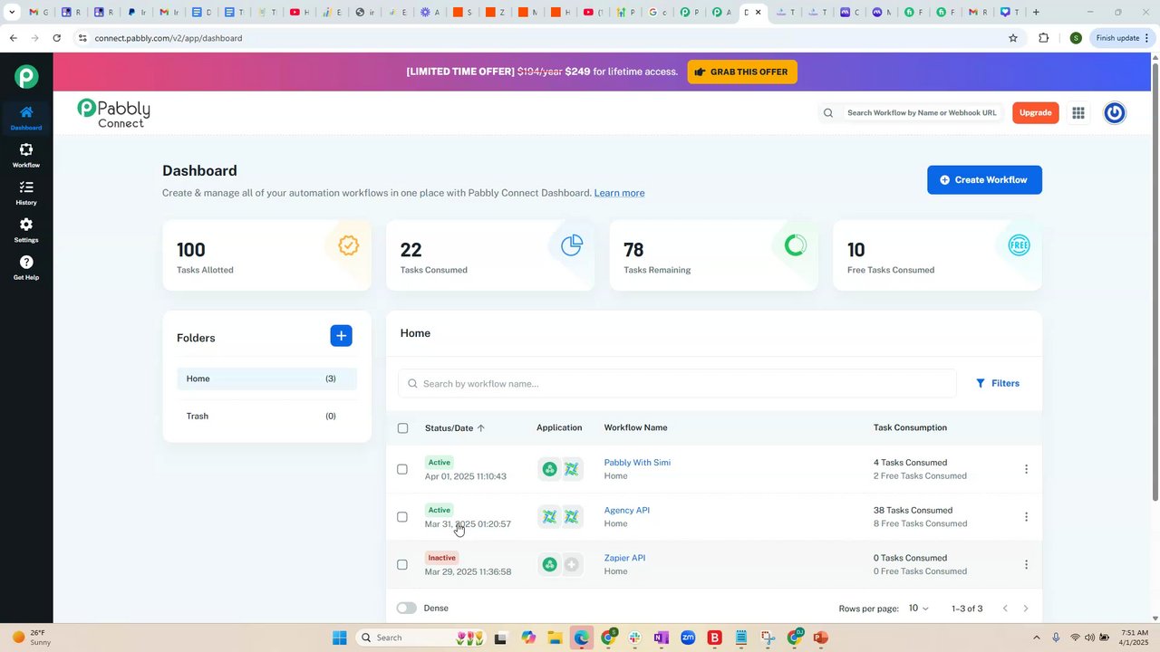The width and height of the screenshot is (1160, 652).
Task: Select all workflows with the header checkbox
Action: [403, 428]
